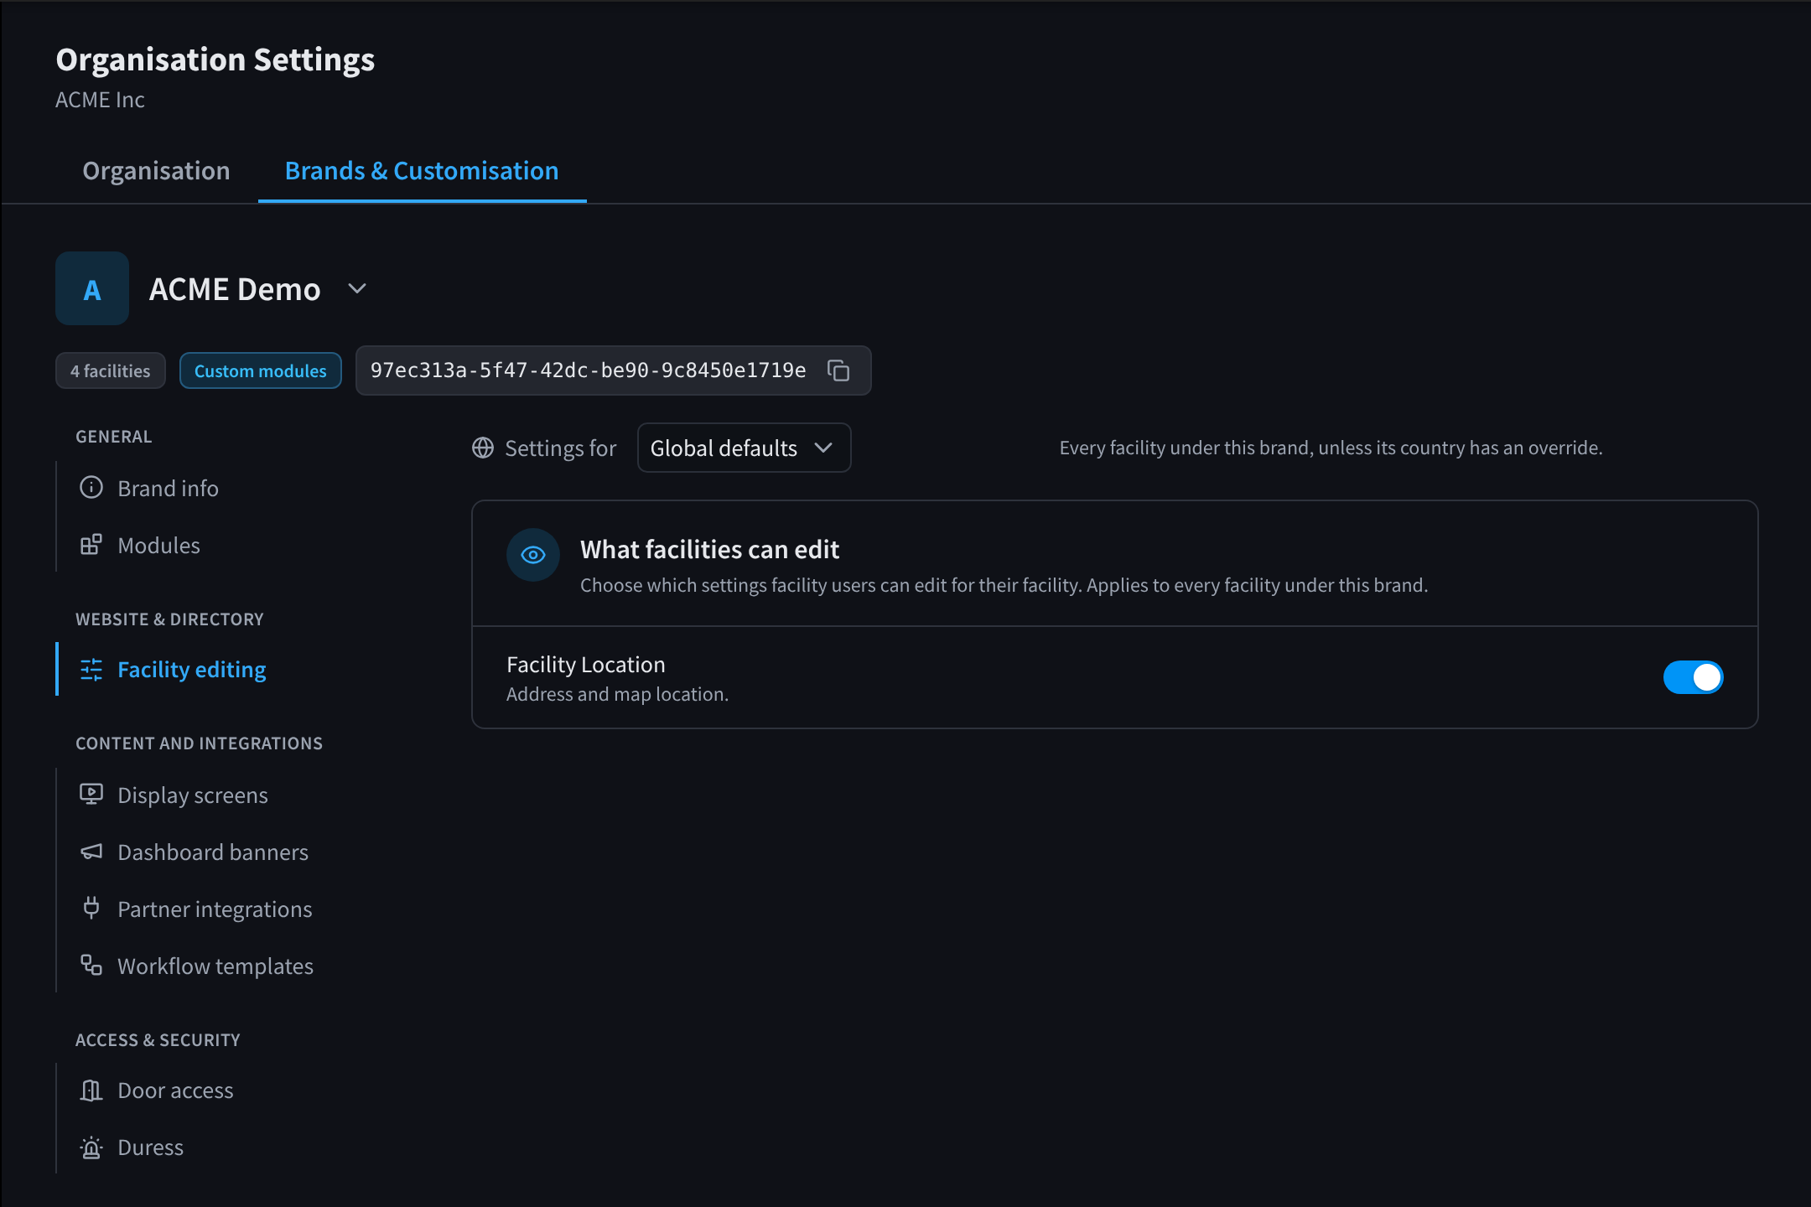Disable the Facility Location toggle

(x=1693, y=677)
